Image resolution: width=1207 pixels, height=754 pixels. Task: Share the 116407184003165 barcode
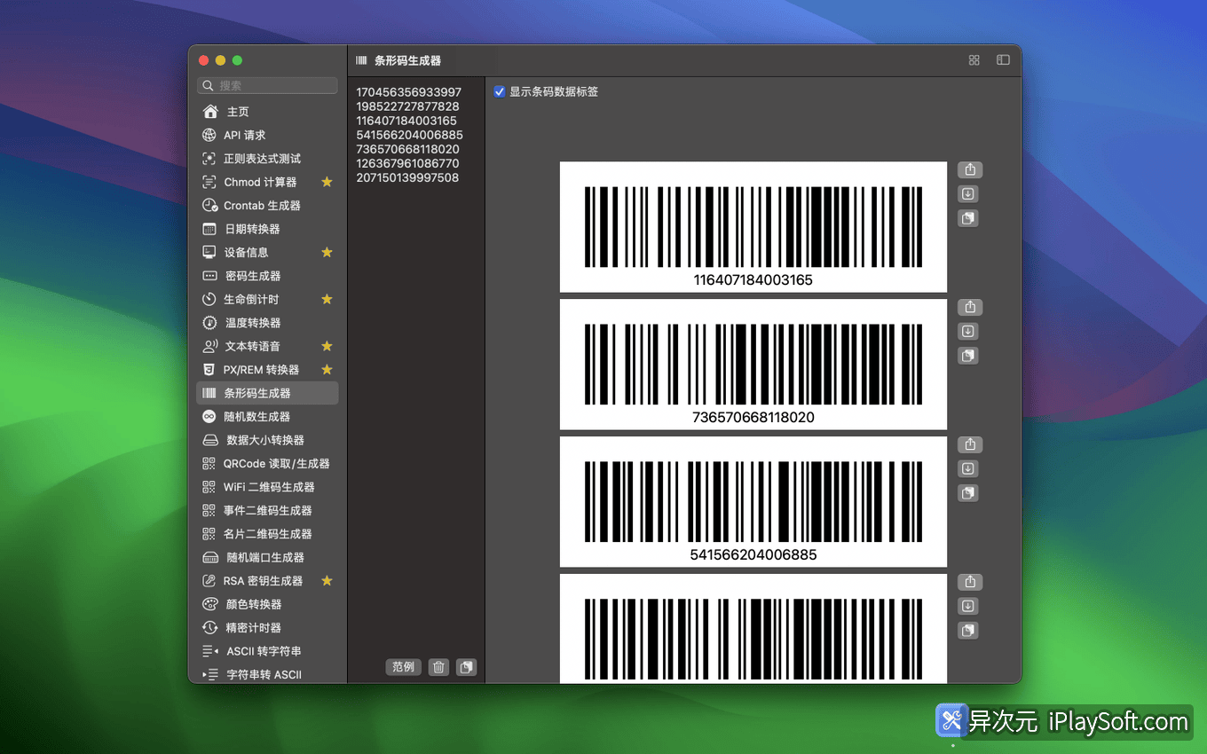coord(969,169)
